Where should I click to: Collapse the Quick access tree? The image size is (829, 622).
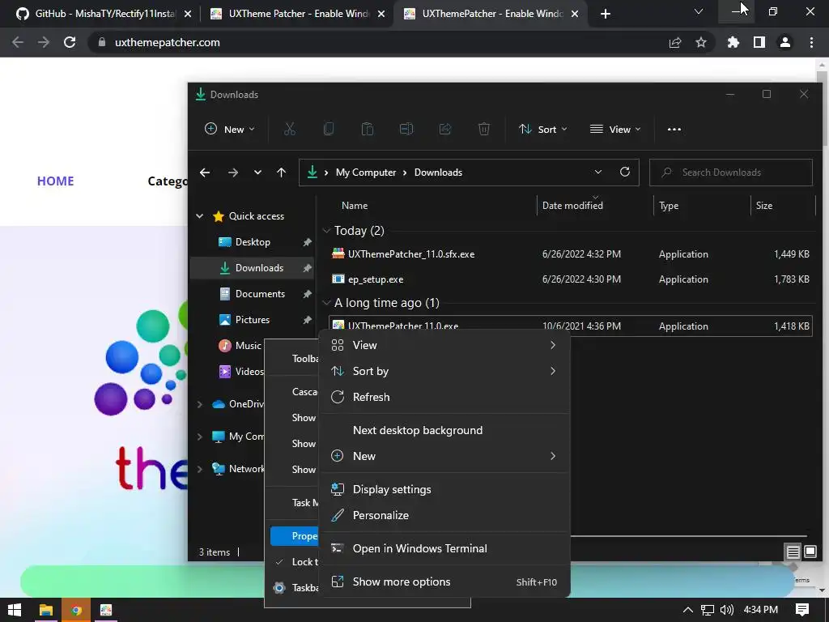point(200,215)
